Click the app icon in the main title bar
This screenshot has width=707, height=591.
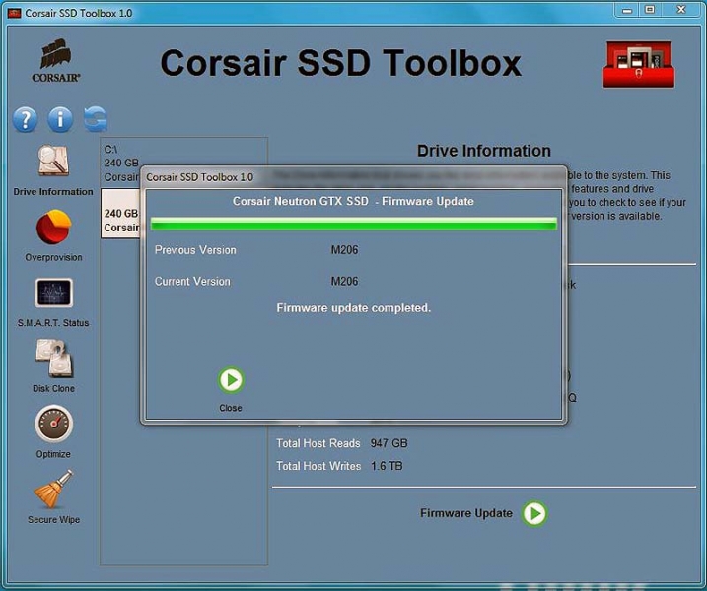coord(14,13)
